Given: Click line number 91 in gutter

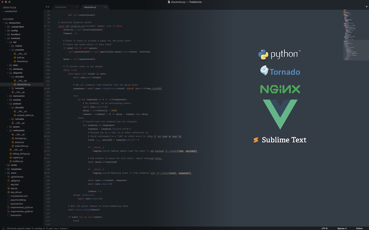Looking at the screenshot, I should tap(49, 26).
